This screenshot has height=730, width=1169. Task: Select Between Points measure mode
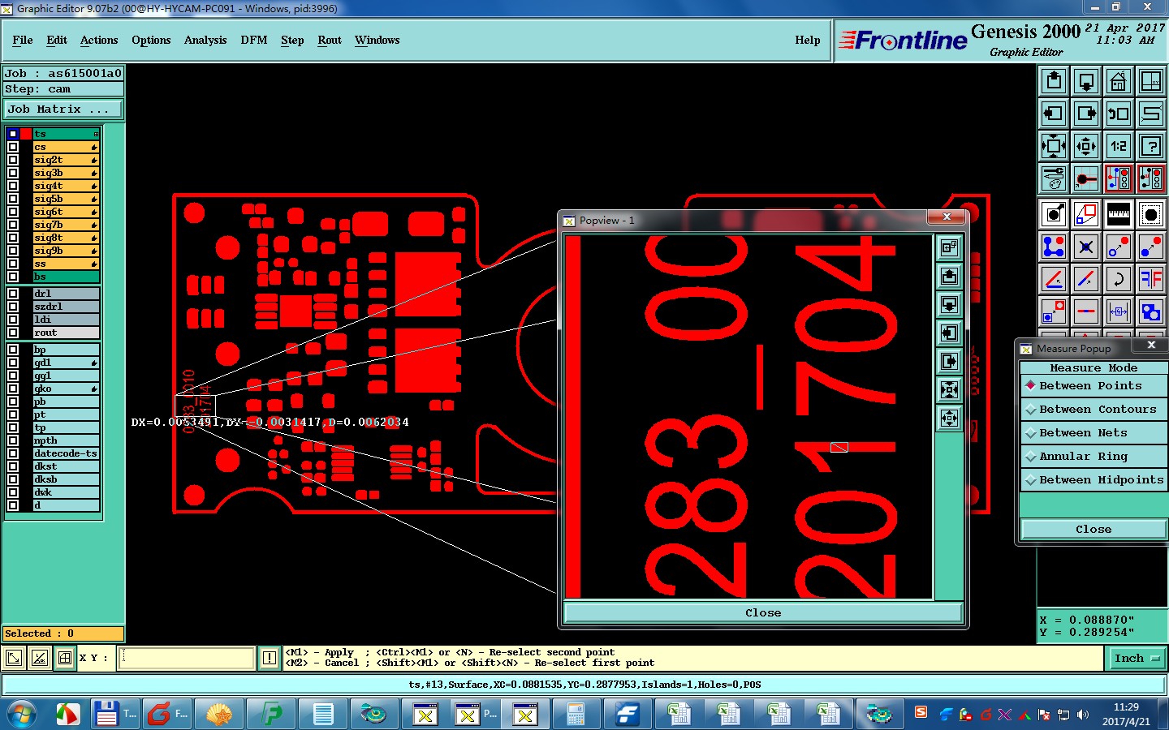click(1094, 386)
